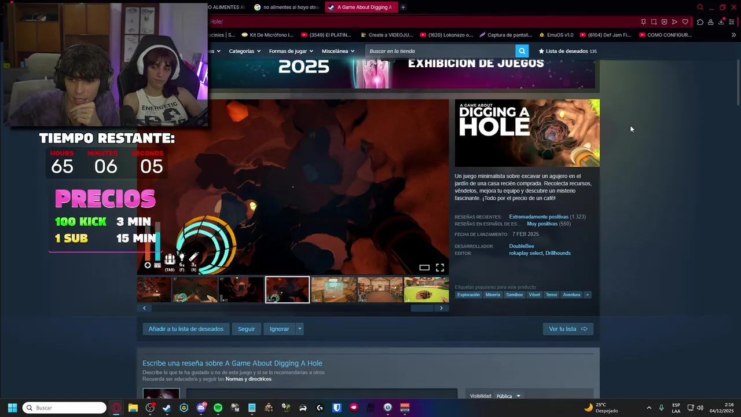The width and height of the screenshot is (741, 417).
Task: Open Opera tab search magnifier icon
Action: click(700, 8)
